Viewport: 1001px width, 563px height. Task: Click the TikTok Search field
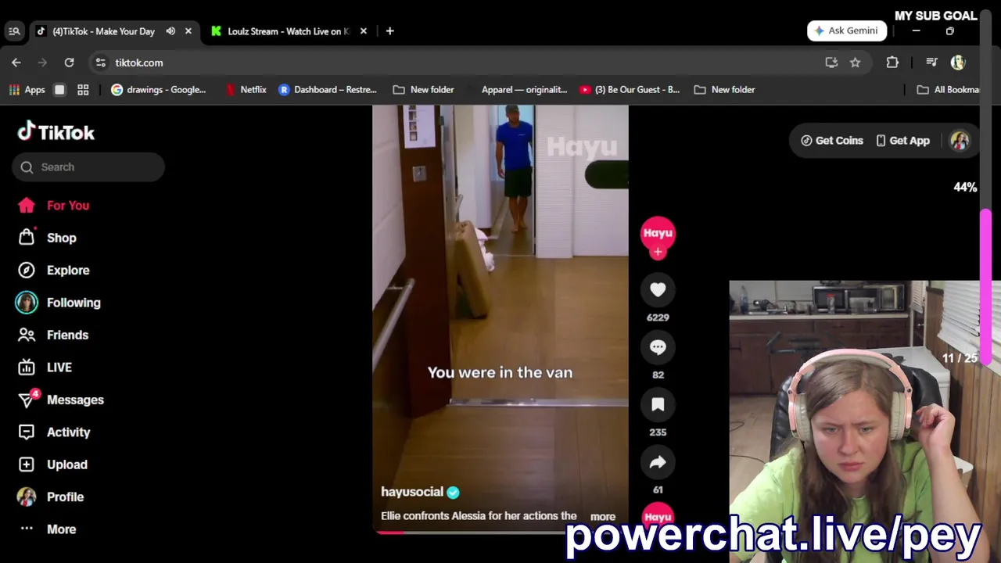coord(88,167)
